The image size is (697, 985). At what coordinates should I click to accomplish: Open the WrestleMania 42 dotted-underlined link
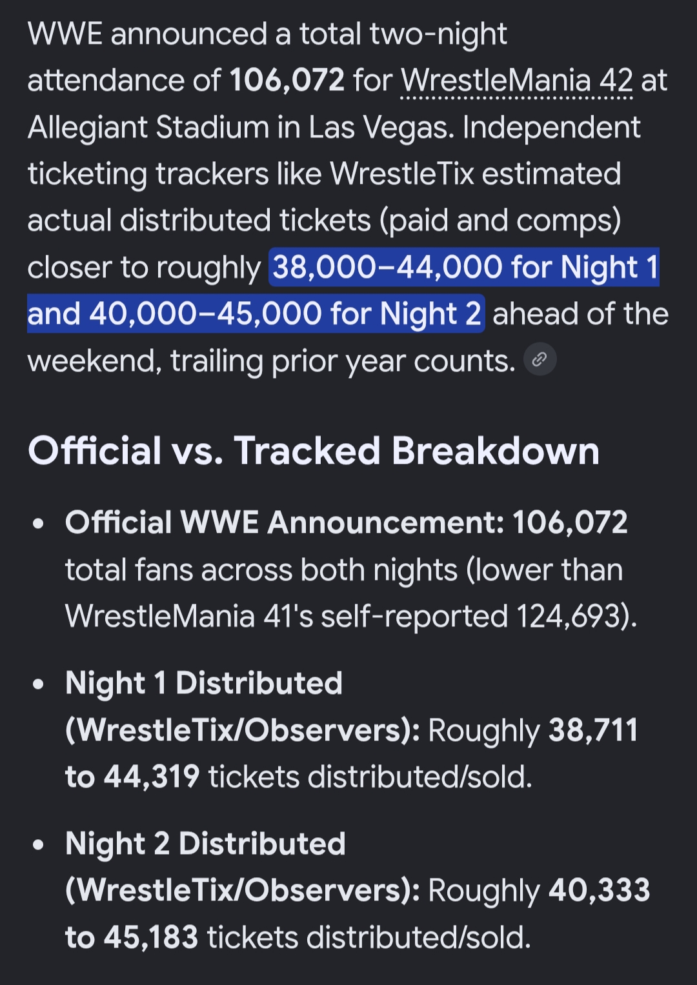point(516,81)
